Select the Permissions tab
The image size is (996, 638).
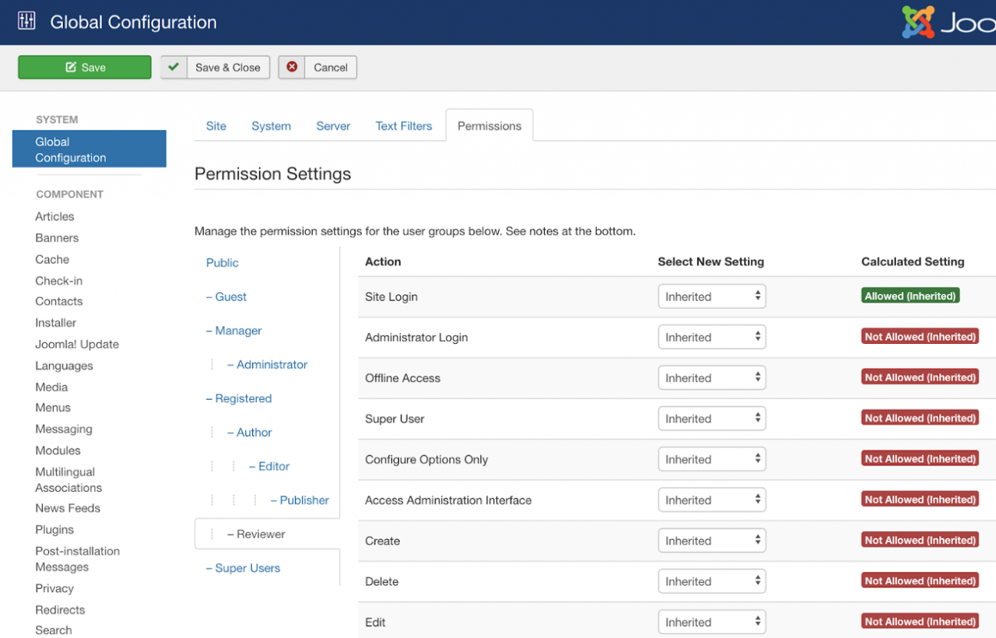click(x=489, y=126)
